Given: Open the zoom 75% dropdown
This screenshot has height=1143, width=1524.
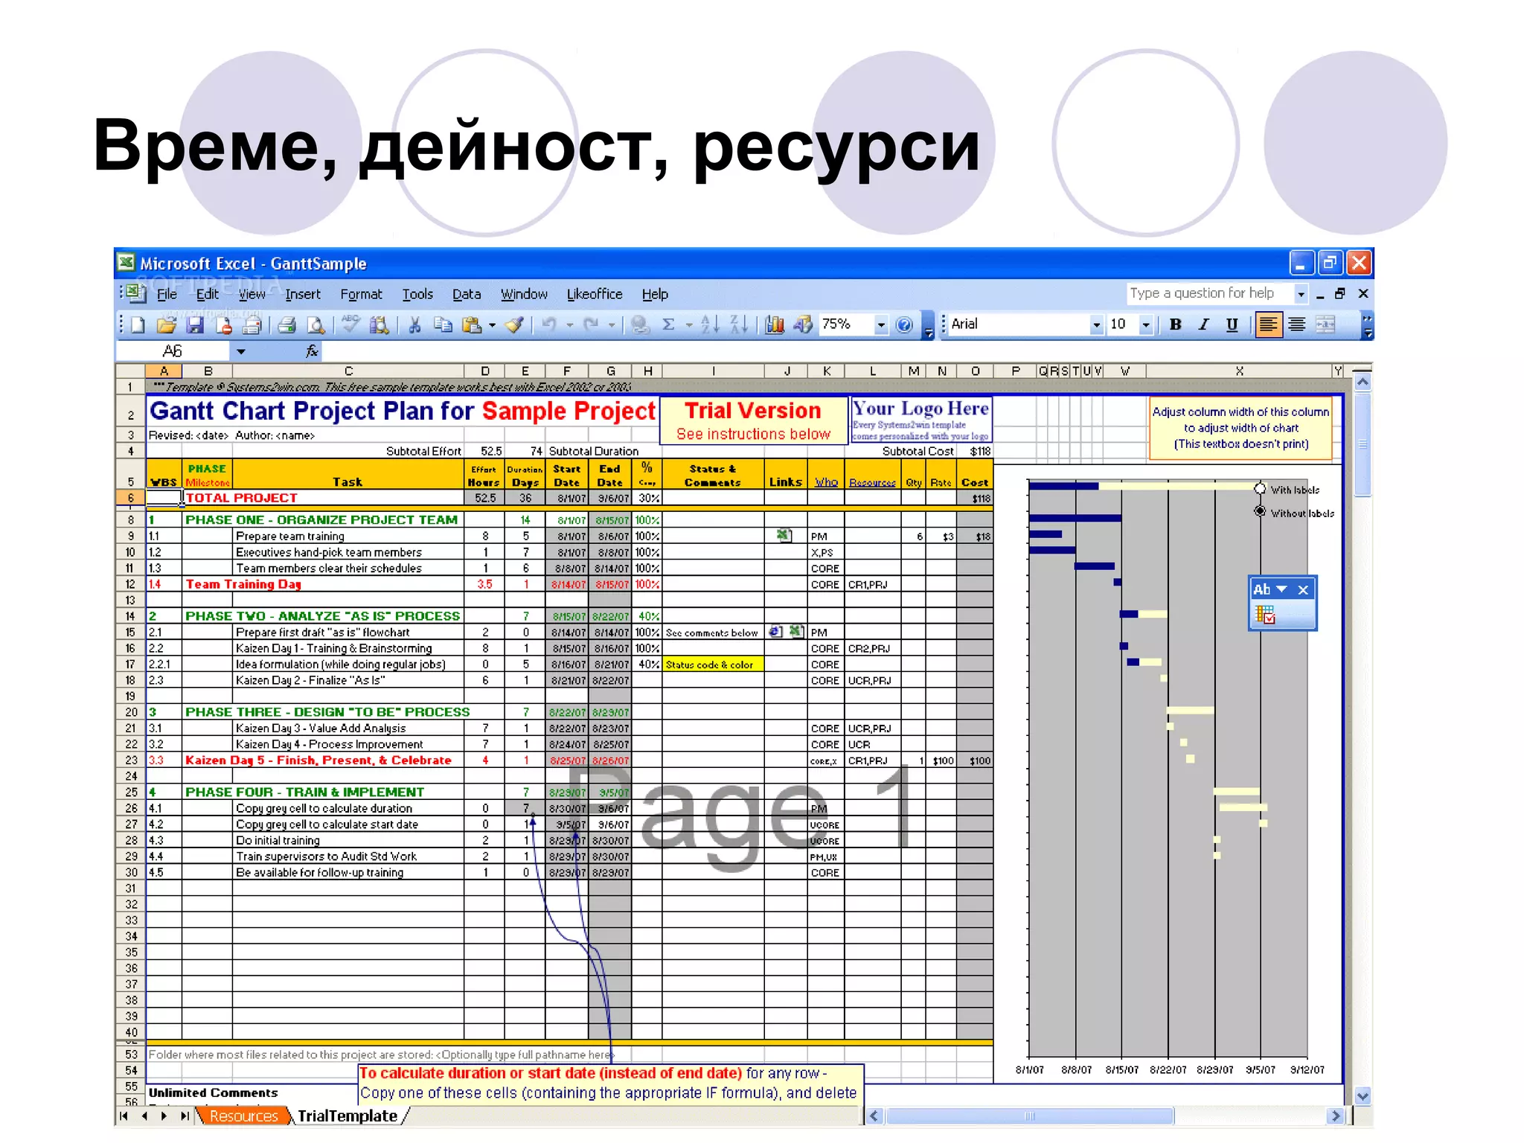Looking at the screenshot, I should pos(881,324).
